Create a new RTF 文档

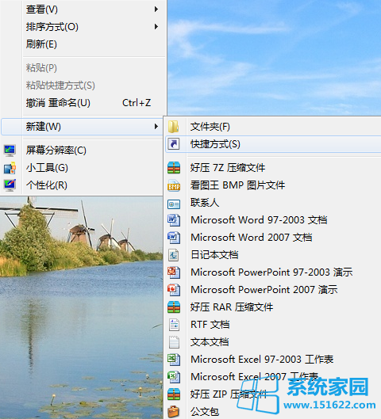tap(273, 325)
